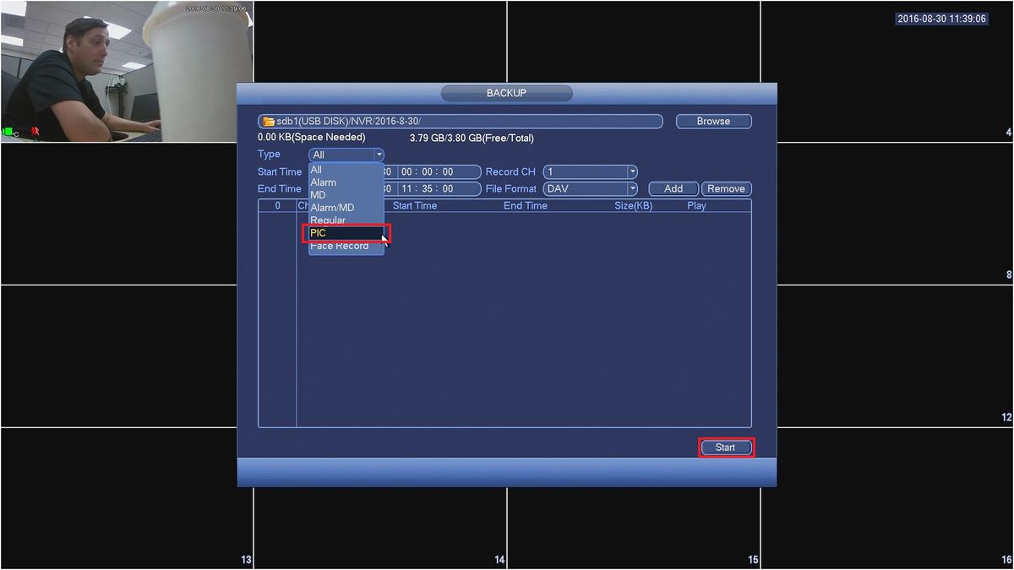The height and width of the screenshot is (570, 1014).
Task: Select the camera 1 live view tile
Action: (x=127, y=72)
